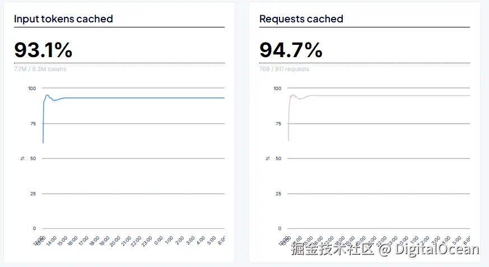Screen dimensions: 489x267
Task: Click the % axis label of tokens chart
Action: [x=22, y=158]
